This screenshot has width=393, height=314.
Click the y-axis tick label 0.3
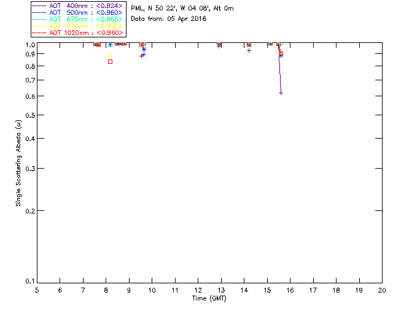pyautogui.click(x=30, y=169)
